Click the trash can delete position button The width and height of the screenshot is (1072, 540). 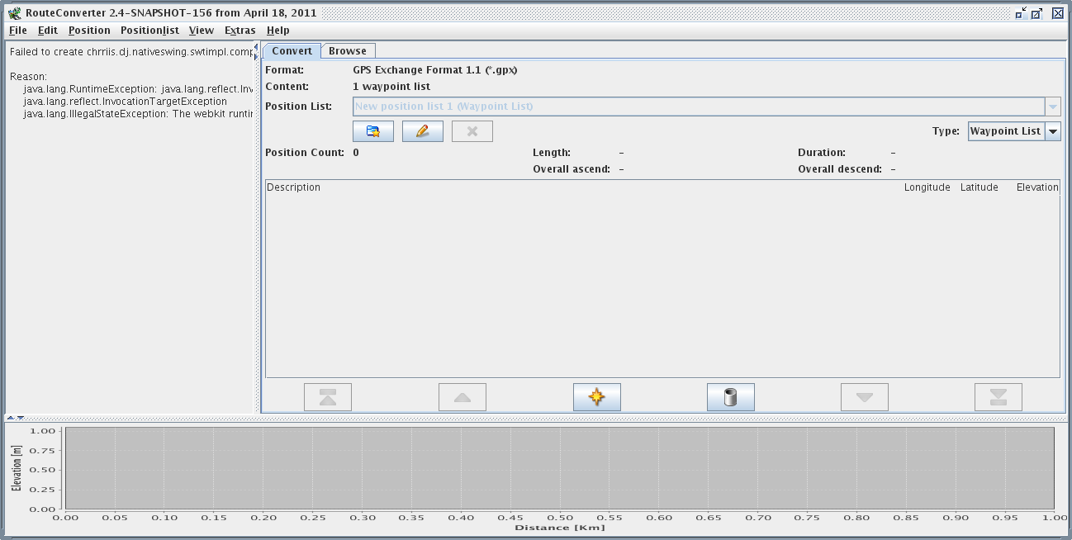[x=731, y=397]
